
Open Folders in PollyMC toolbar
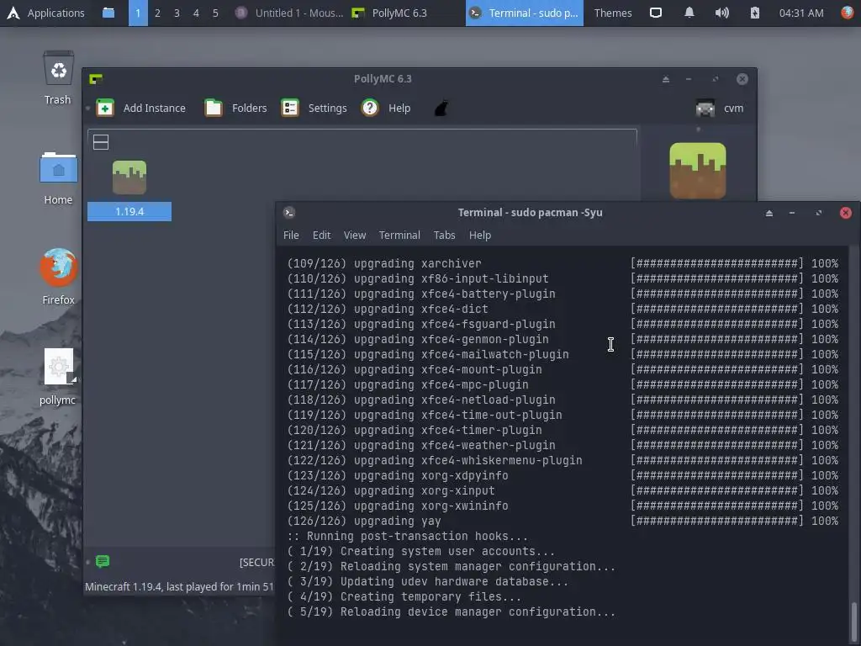tap(235, 108)
